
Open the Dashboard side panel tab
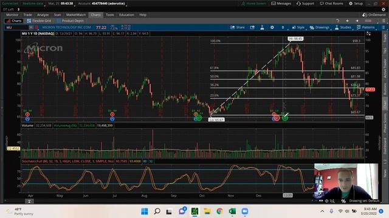pos(385,146)
